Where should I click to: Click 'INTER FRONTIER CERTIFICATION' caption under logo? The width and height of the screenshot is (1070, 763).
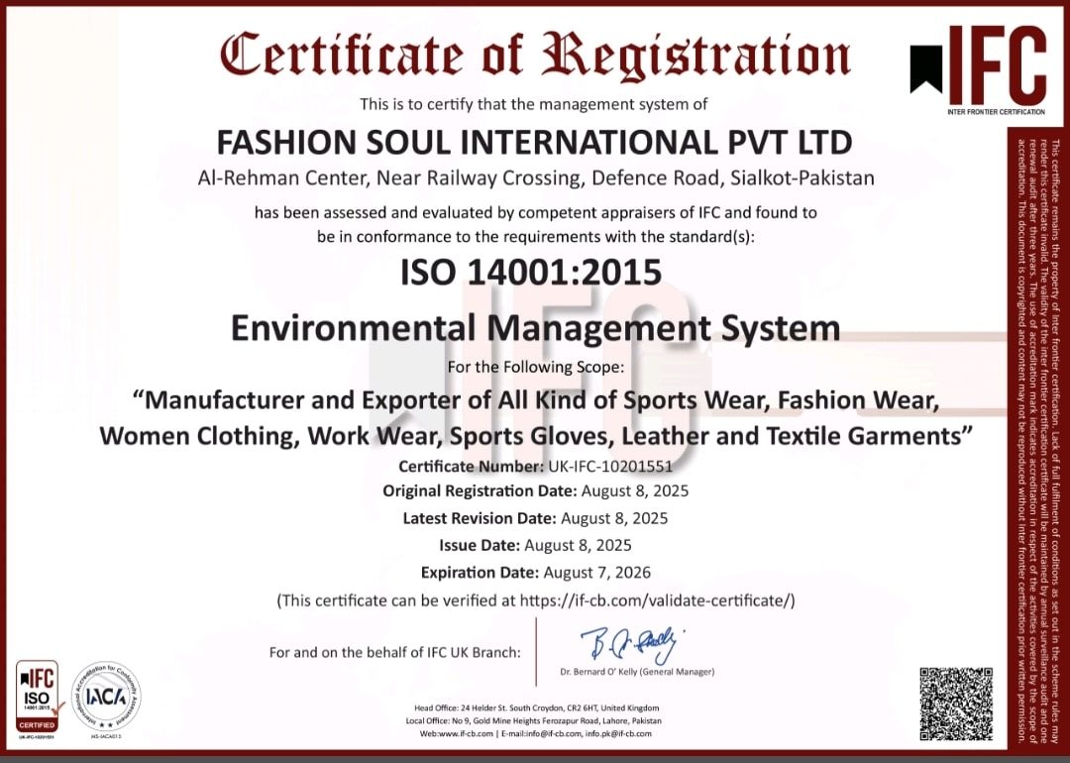coord(997,111)
